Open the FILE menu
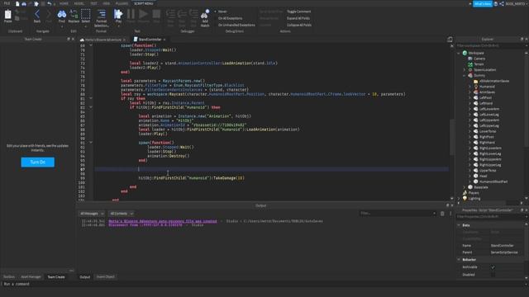The height and width of the screenshot is (297, 529). tap(7, 3)
